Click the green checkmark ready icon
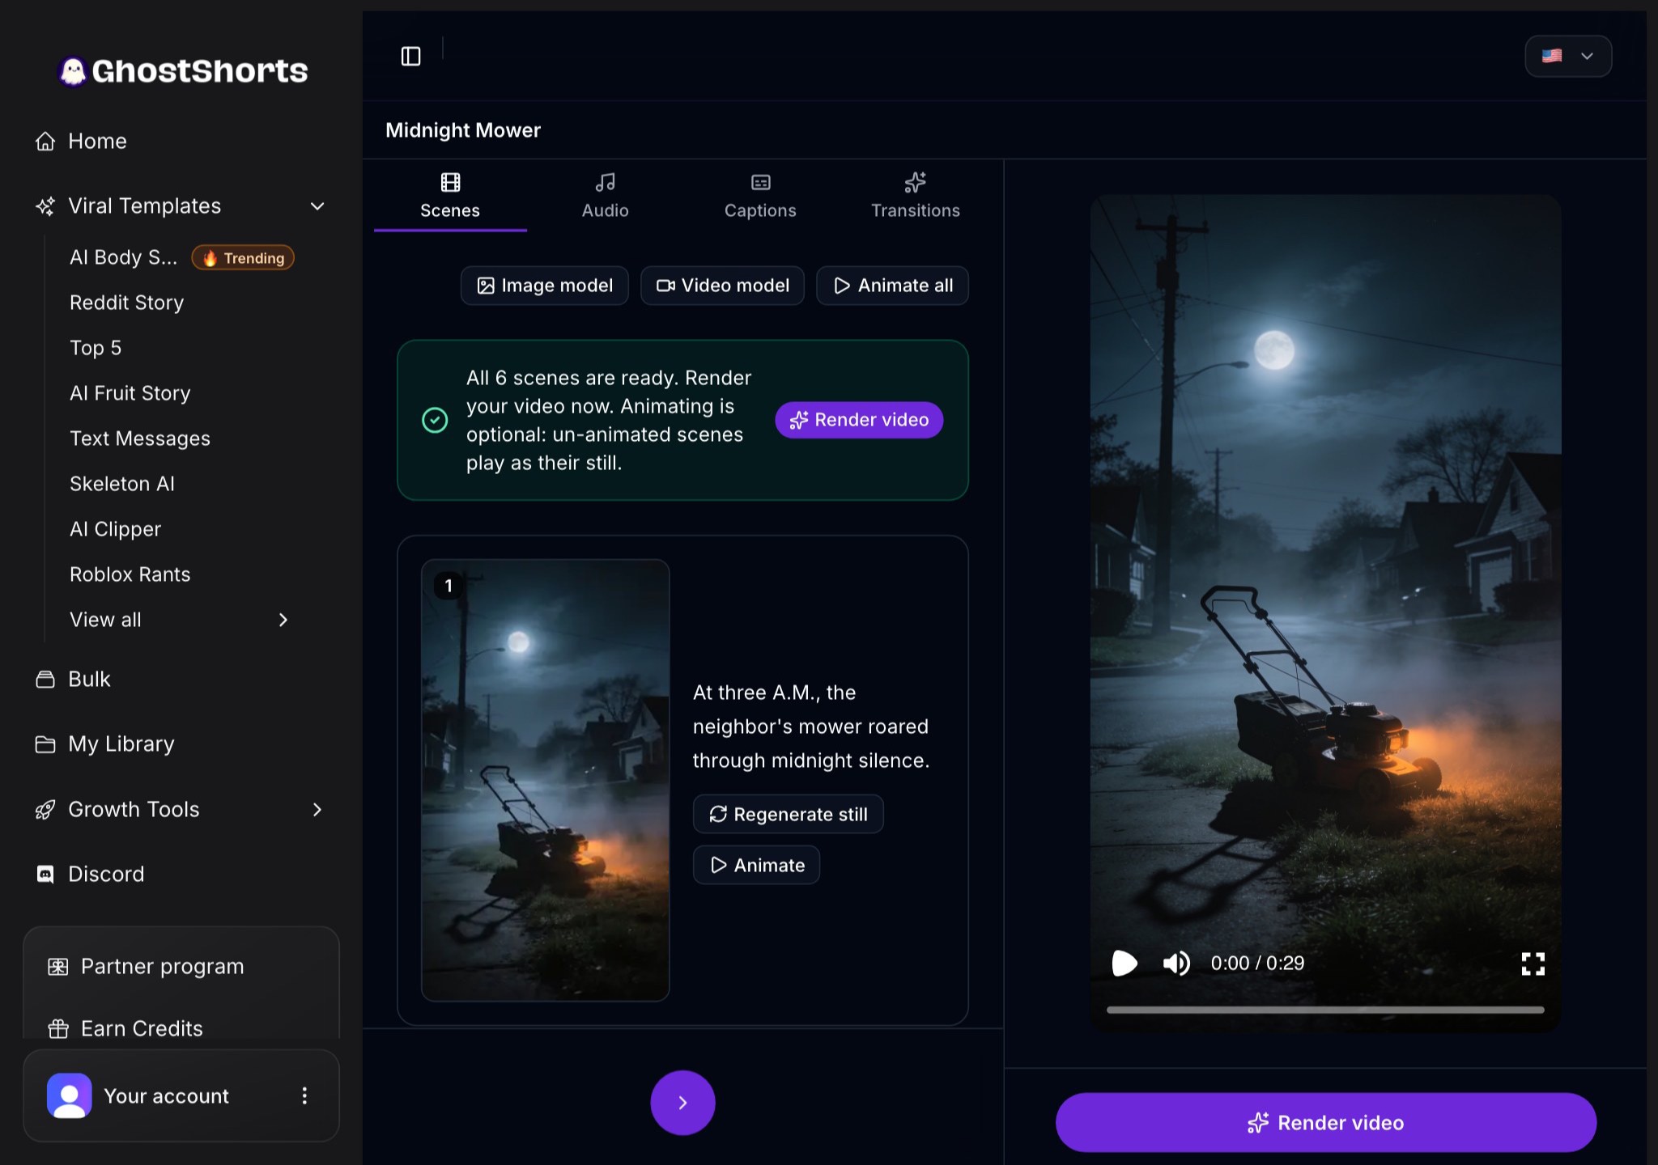 435,420
